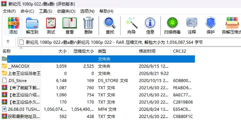Click the 上老王论坛当老王 folder icon
This screenshot has height=120, width=241.
5,73
